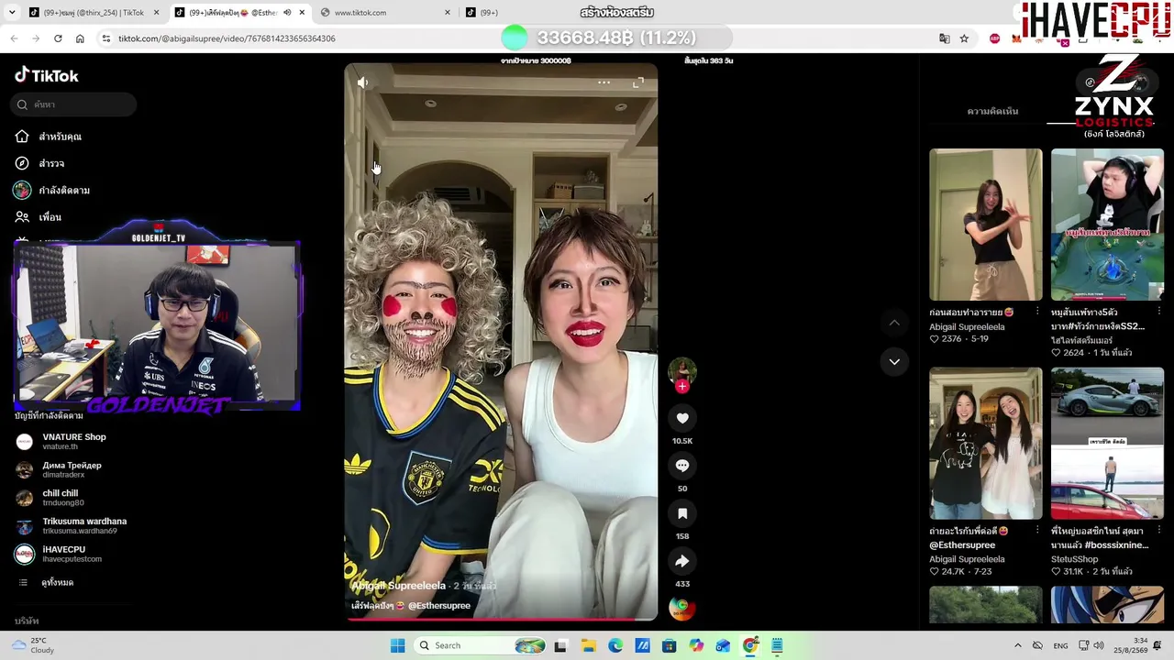The width and height of the screenshot is (1174, 660).
Task: Open the sports car video thumbnail
Action: click(x=1107, y=444)
